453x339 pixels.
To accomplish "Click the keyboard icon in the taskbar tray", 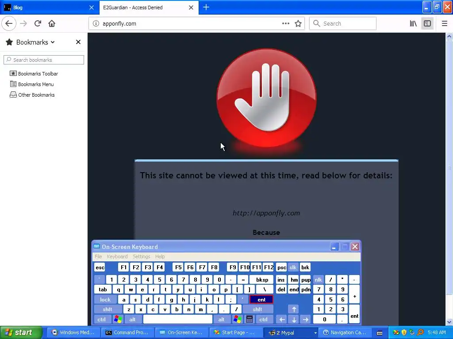I will pyautogui.click(x=380, y=333).
